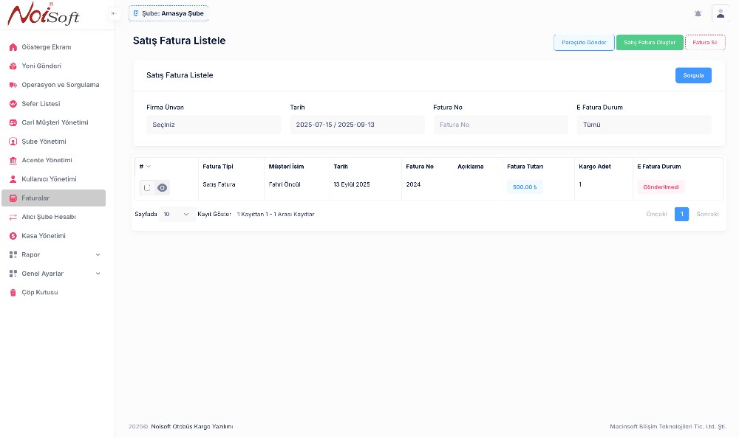Change records per page dropdown
The height and width of the screenshot is (438, 739).
pos(176,214)
